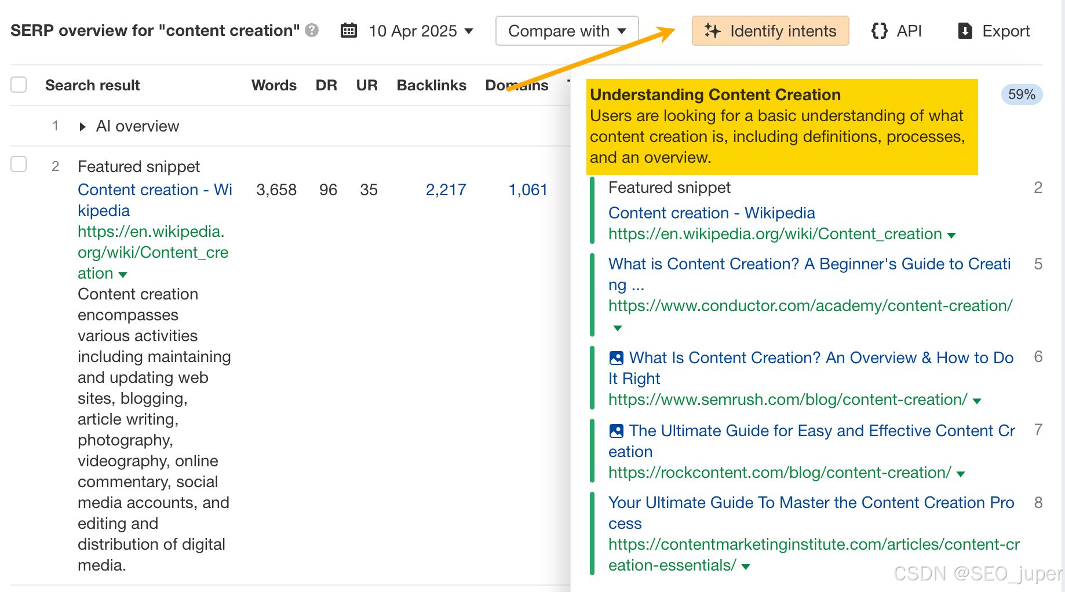The image size is (1065, 592).
Task: Click the Search result column header
Action: (x=93, y=85)
